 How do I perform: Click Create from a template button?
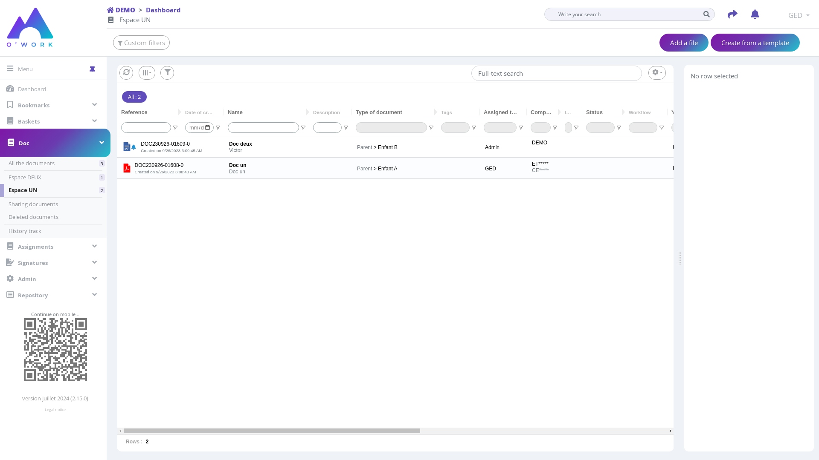click(x=755, y=43)
